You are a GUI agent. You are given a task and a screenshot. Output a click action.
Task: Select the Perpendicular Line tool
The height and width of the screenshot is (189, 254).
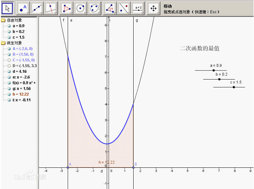(x=51, y=8)
